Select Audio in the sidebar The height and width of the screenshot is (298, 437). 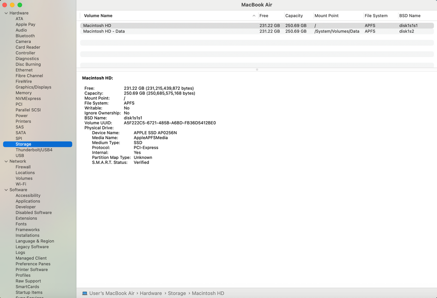point(21,30)
